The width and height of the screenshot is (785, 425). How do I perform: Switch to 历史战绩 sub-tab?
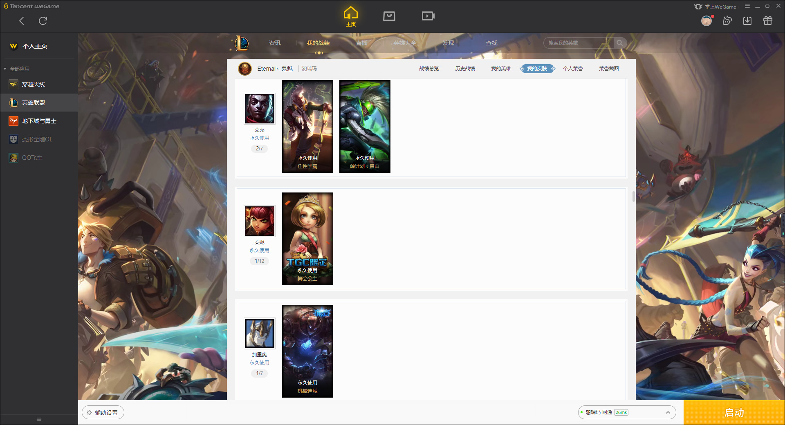[465, 69]
